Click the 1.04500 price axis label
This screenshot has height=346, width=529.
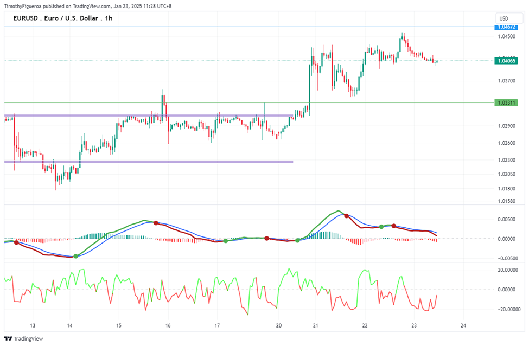tap(506, 36)
